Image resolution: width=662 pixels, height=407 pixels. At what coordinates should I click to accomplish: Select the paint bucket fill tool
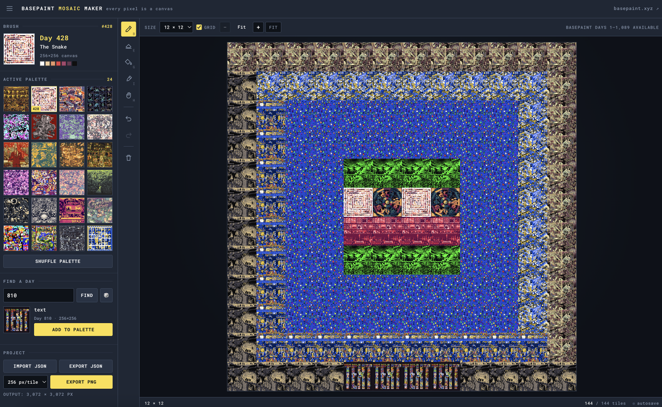(129, 62)
